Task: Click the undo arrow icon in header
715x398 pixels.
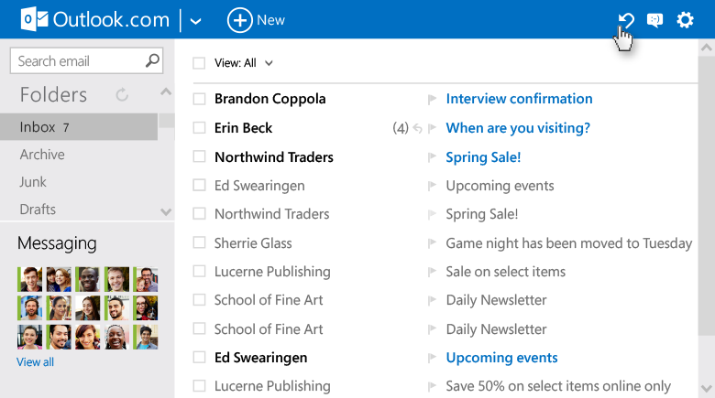Action: coord(626,19)
